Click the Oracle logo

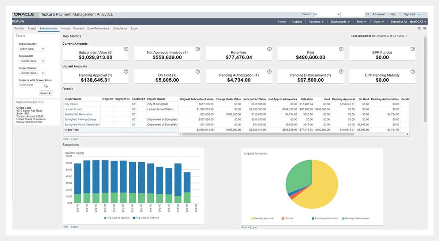(24, 14)
